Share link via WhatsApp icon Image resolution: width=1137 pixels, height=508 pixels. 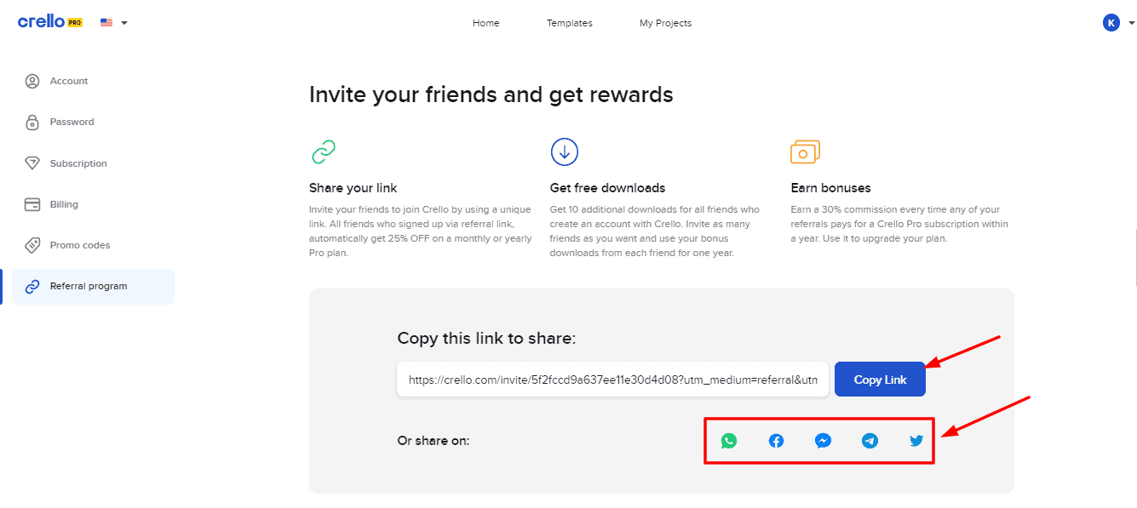click(x=728, y=441)
